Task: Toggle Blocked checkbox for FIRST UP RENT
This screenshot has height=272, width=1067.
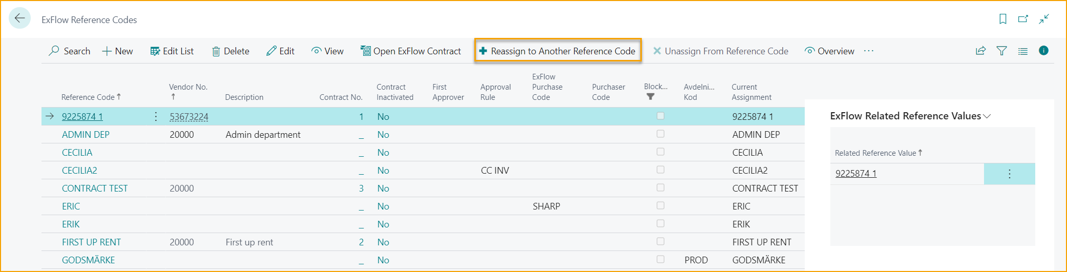Action: coord(660,241)
